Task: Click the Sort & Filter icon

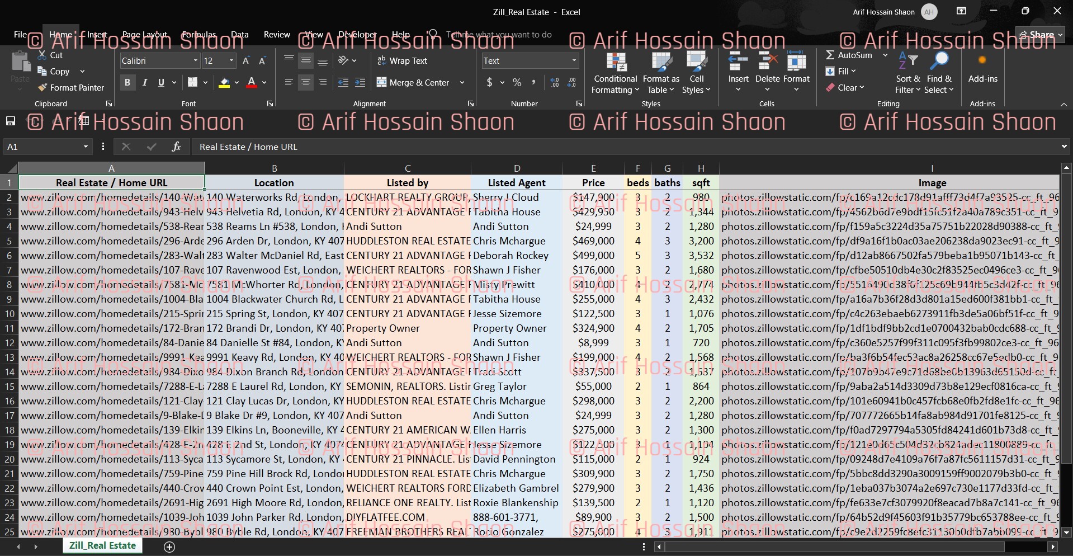Action: pos(907,63)
